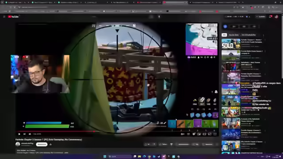Open the player settings gear

(x=194, y=134)
